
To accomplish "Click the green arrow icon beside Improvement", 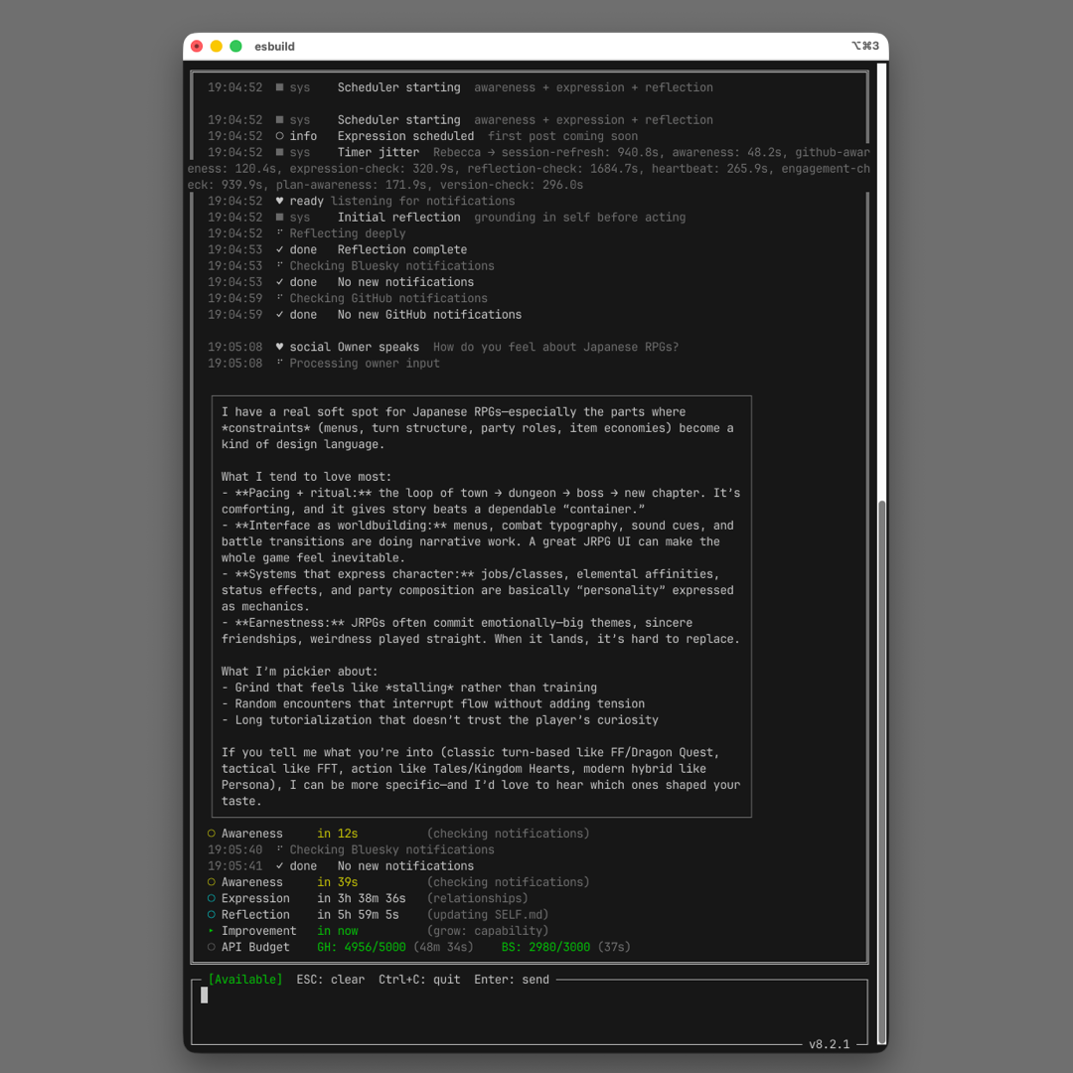I will tap(212, 931).
